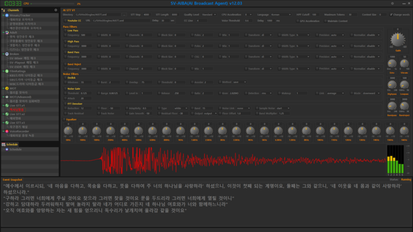Open the Quality Level dropdown
This screenshot has height=232, width=413.
(209, 15)
